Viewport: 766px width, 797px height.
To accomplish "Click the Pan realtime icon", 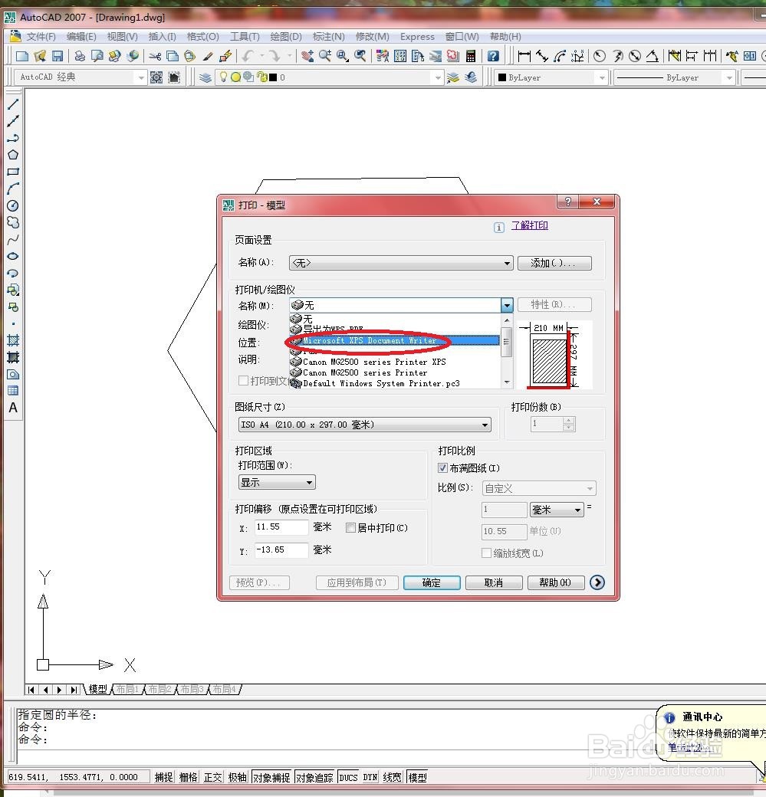I will 307,56.
